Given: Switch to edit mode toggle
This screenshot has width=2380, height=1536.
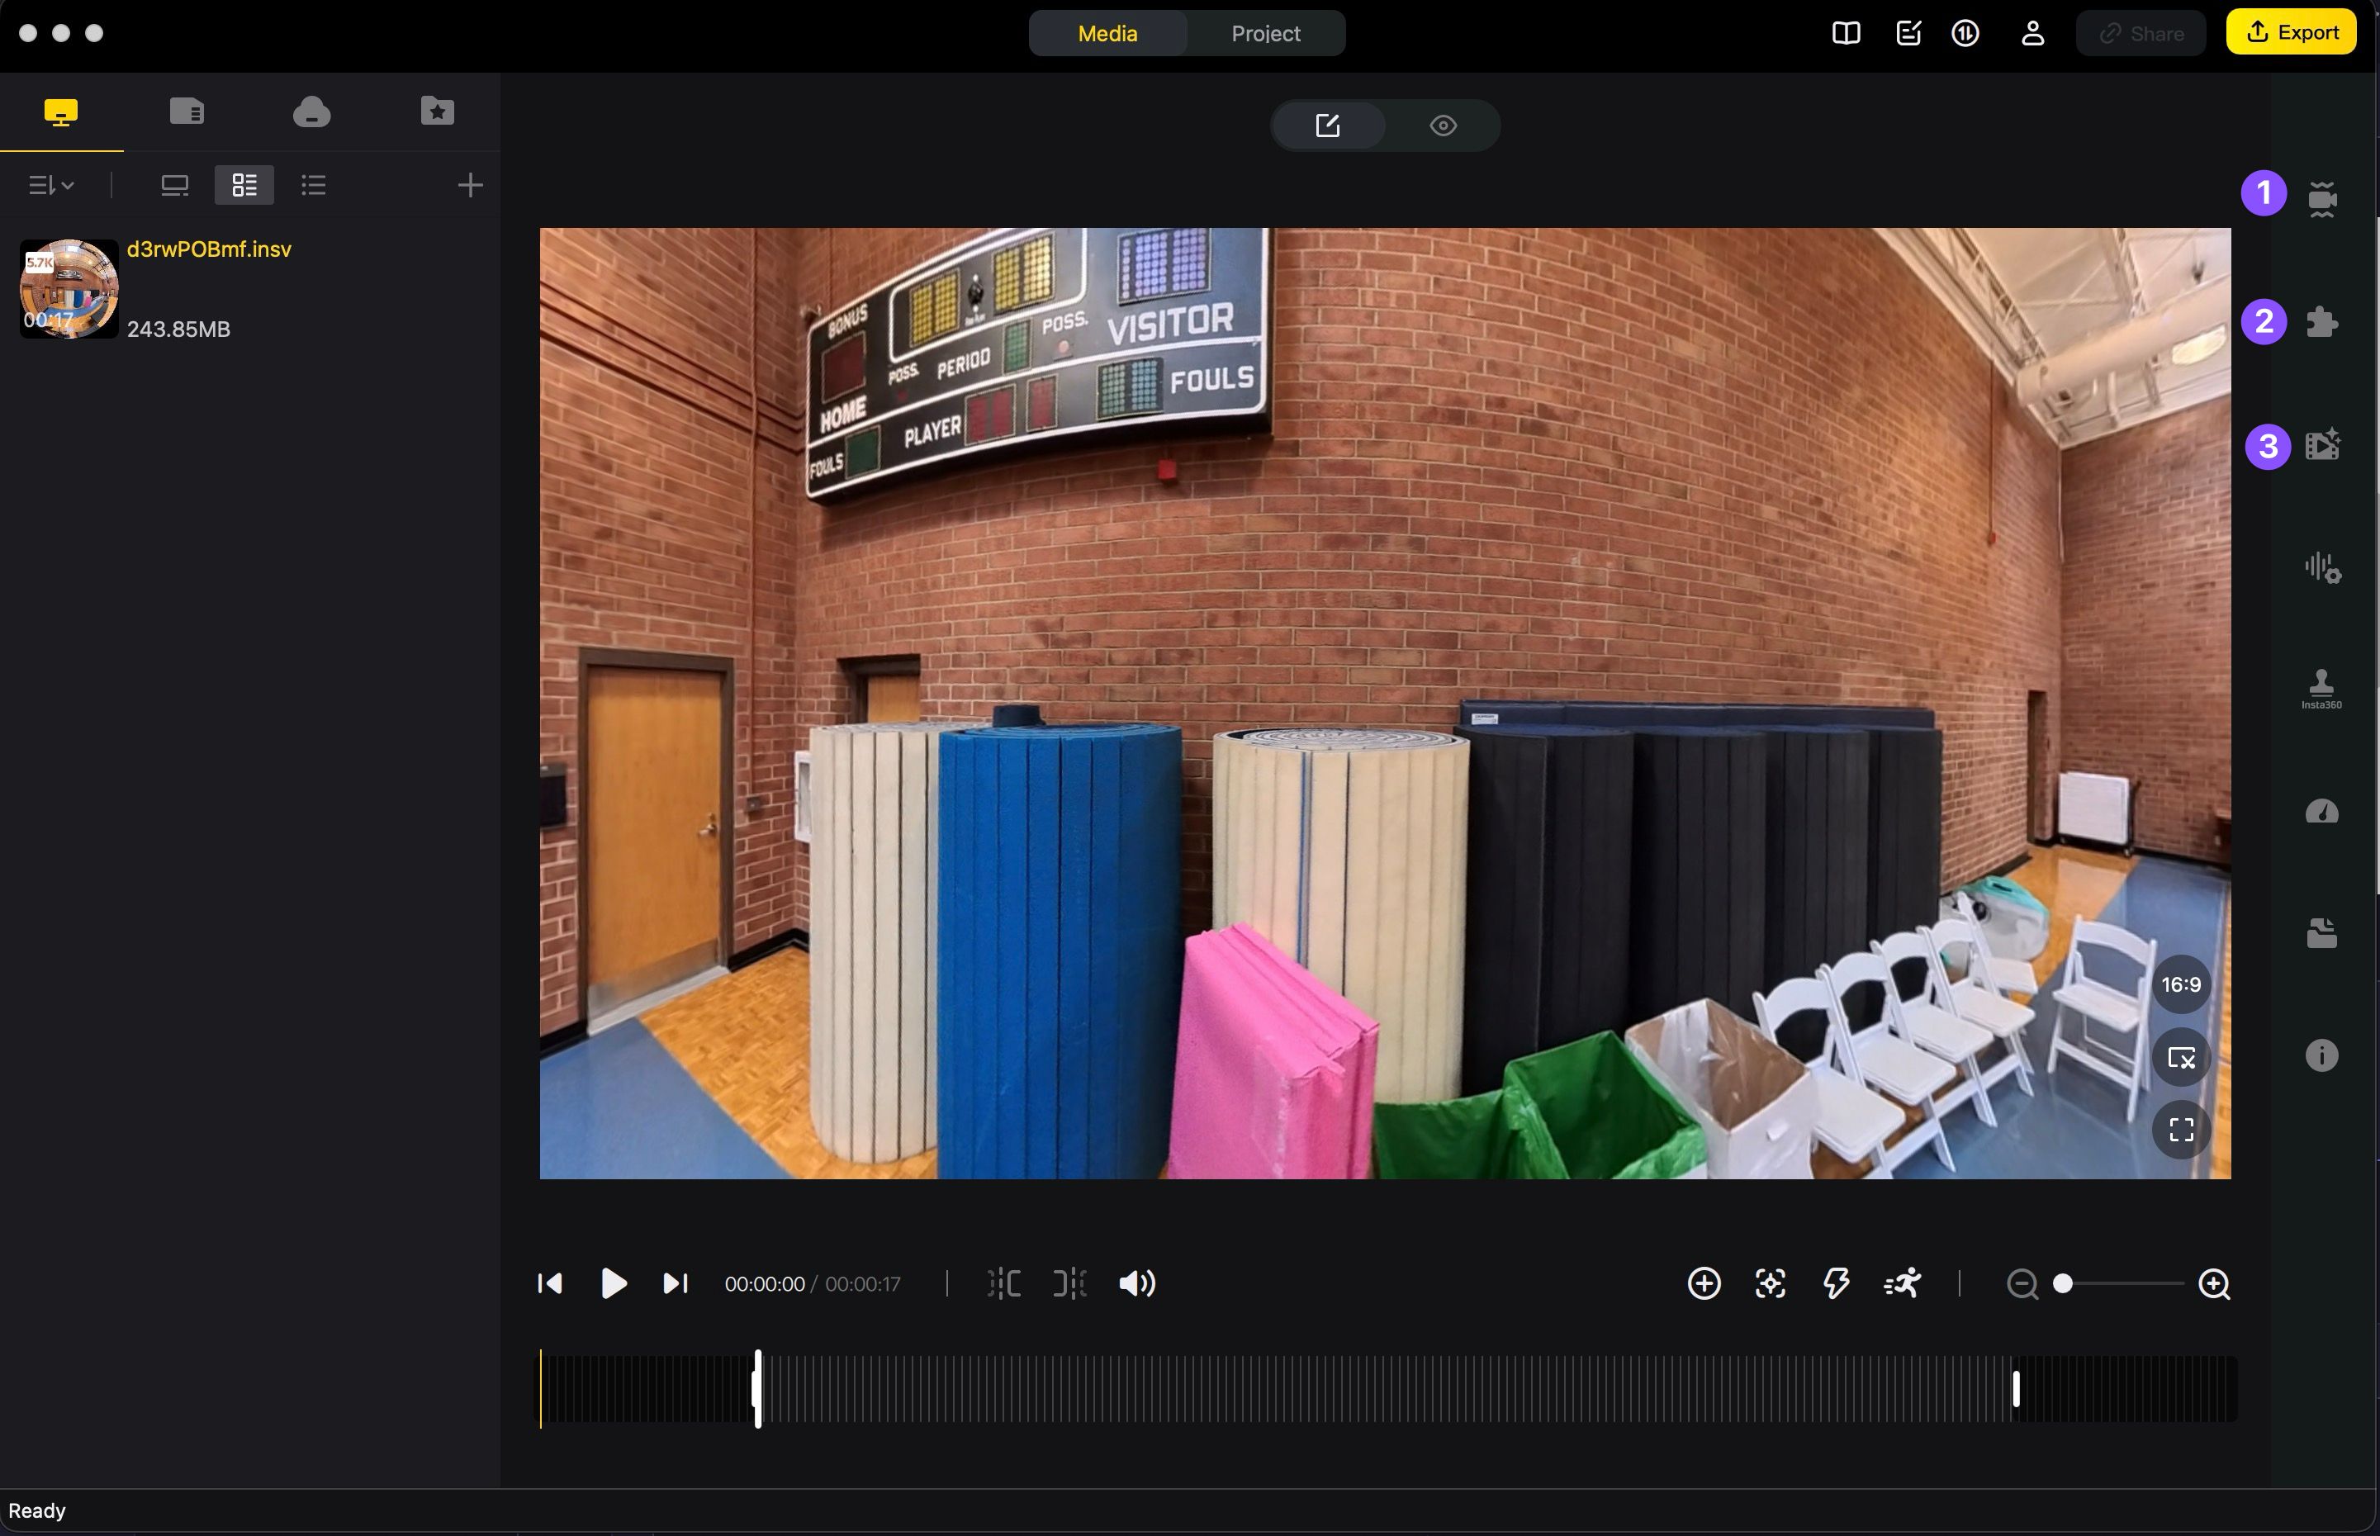Looking at the screenshot, I should [1328, 126].
